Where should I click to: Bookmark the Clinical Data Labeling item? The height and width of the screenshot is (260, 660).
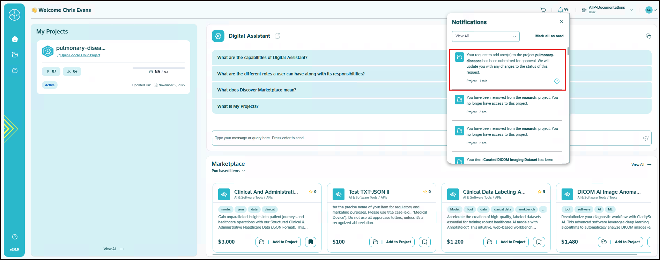[539, 242]
